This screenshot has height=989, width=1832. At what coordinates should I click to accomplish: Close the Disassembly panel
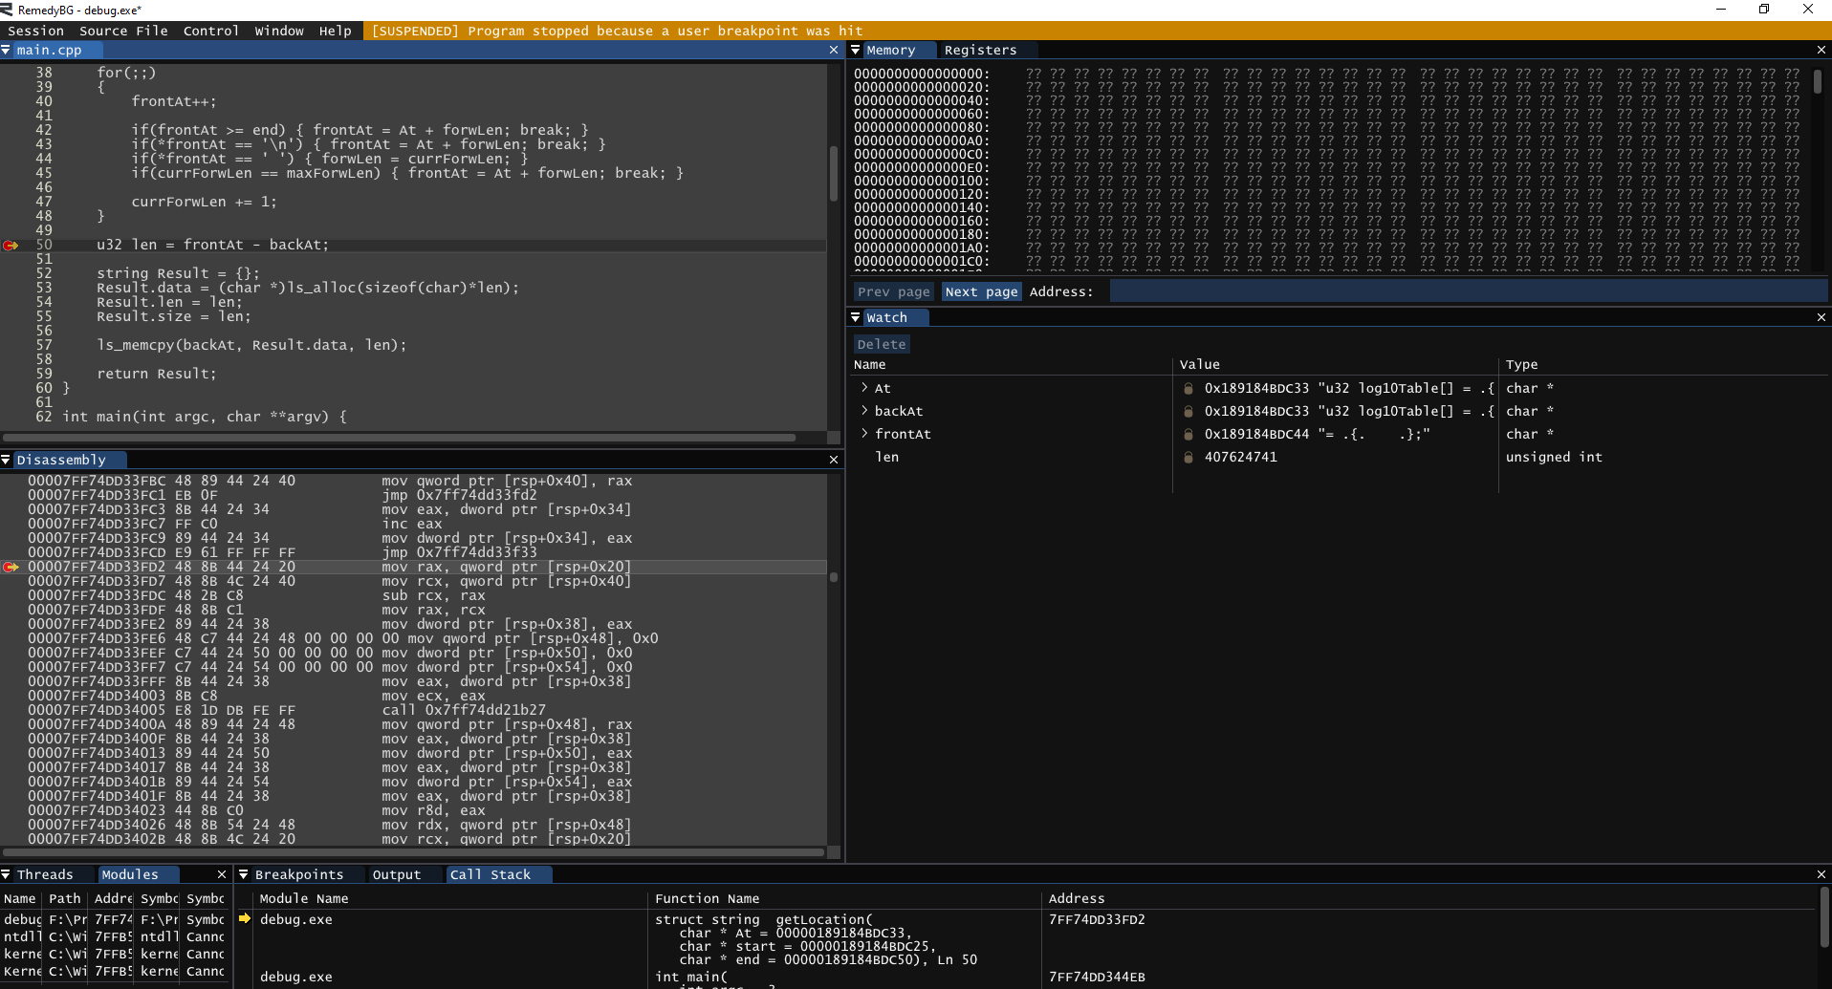834,461
